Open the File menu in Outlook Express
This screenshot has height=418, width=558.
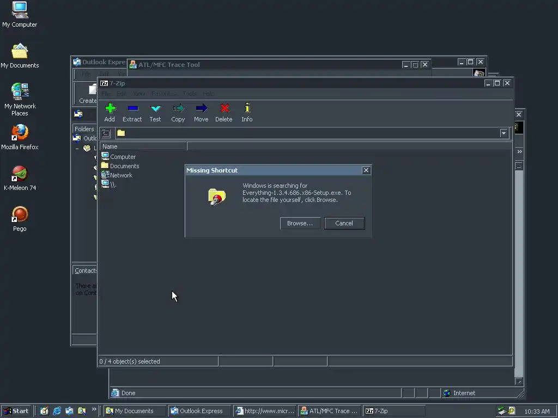[86, 74]
